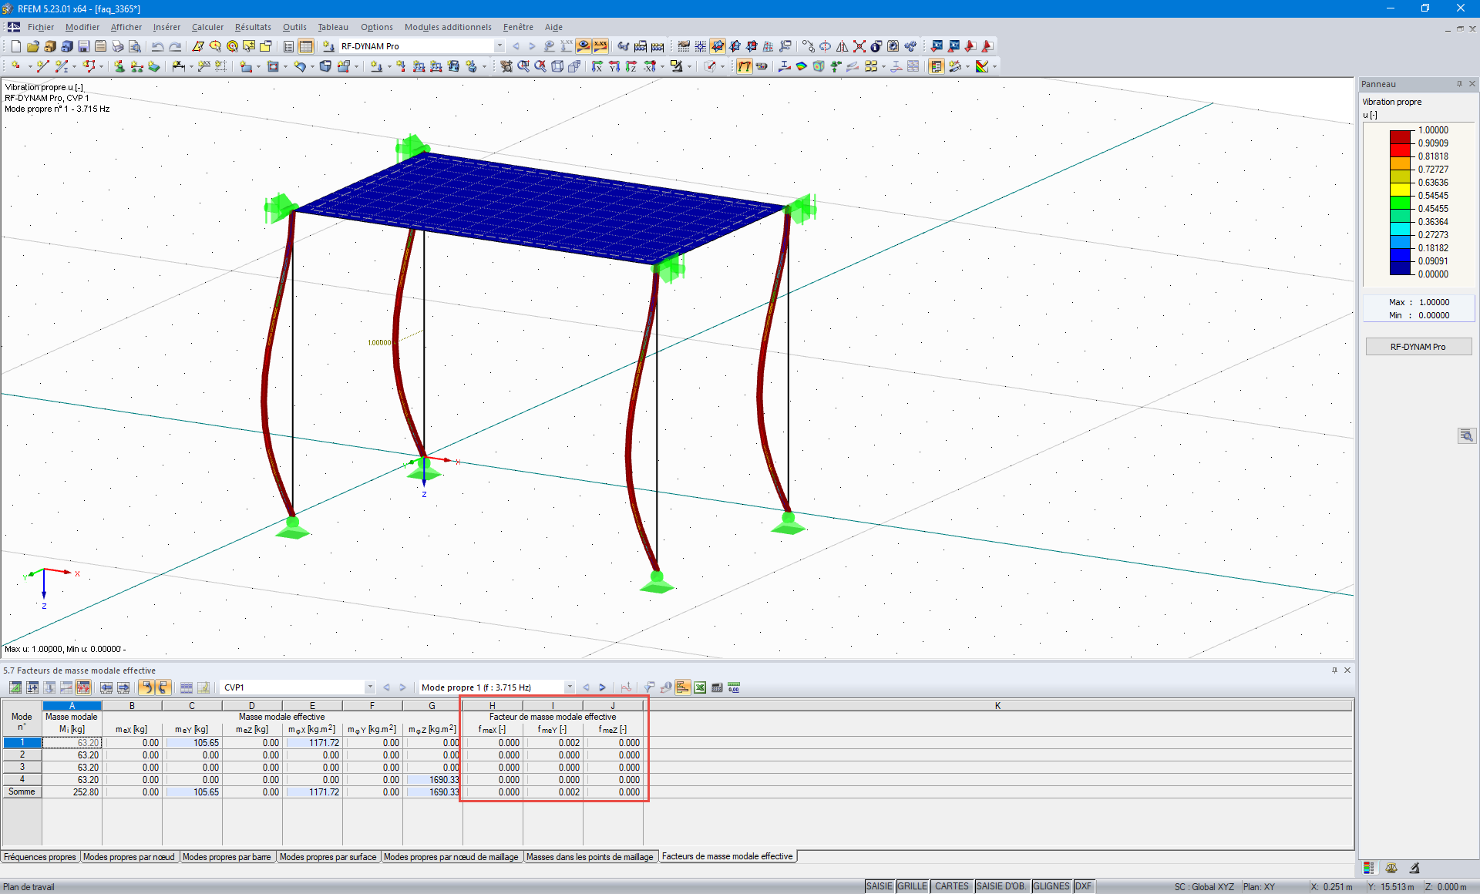The image size is (1480, 894).
Task: Click the RF-DYNAM Pro panel button
Action: tap(1418, 347)
